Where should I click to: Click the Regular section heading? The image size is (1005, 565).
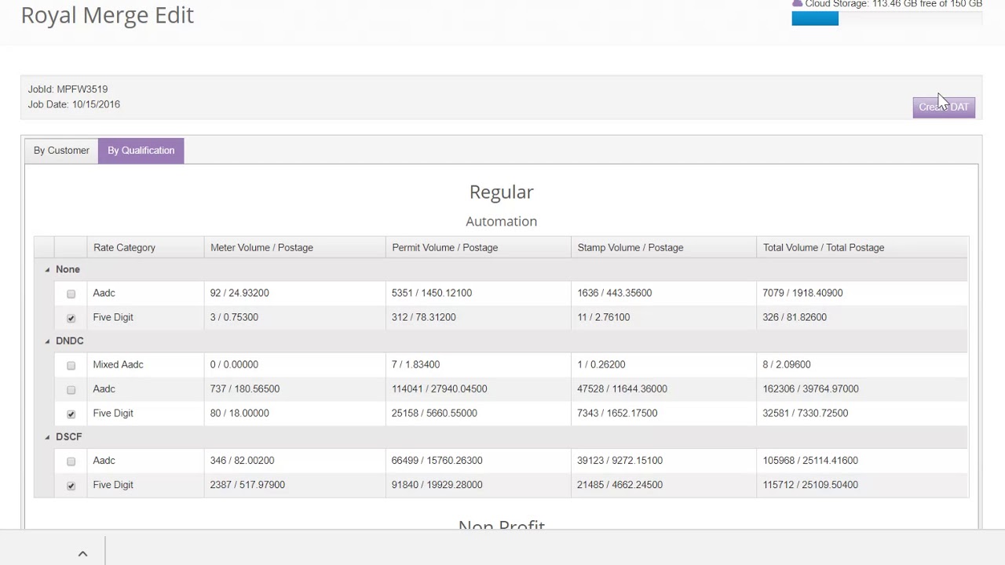(502, 192)
